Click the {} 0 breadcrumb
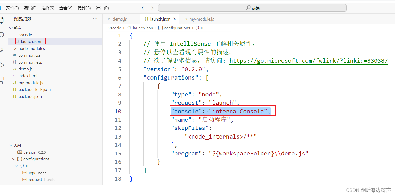 (199, 28)
